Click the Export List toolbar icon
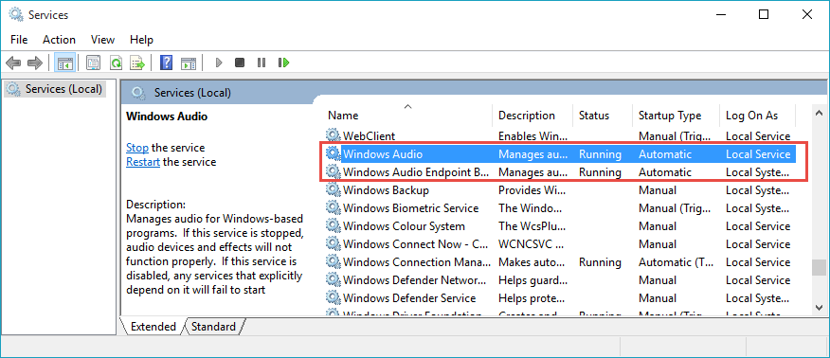 coord(137,63)
